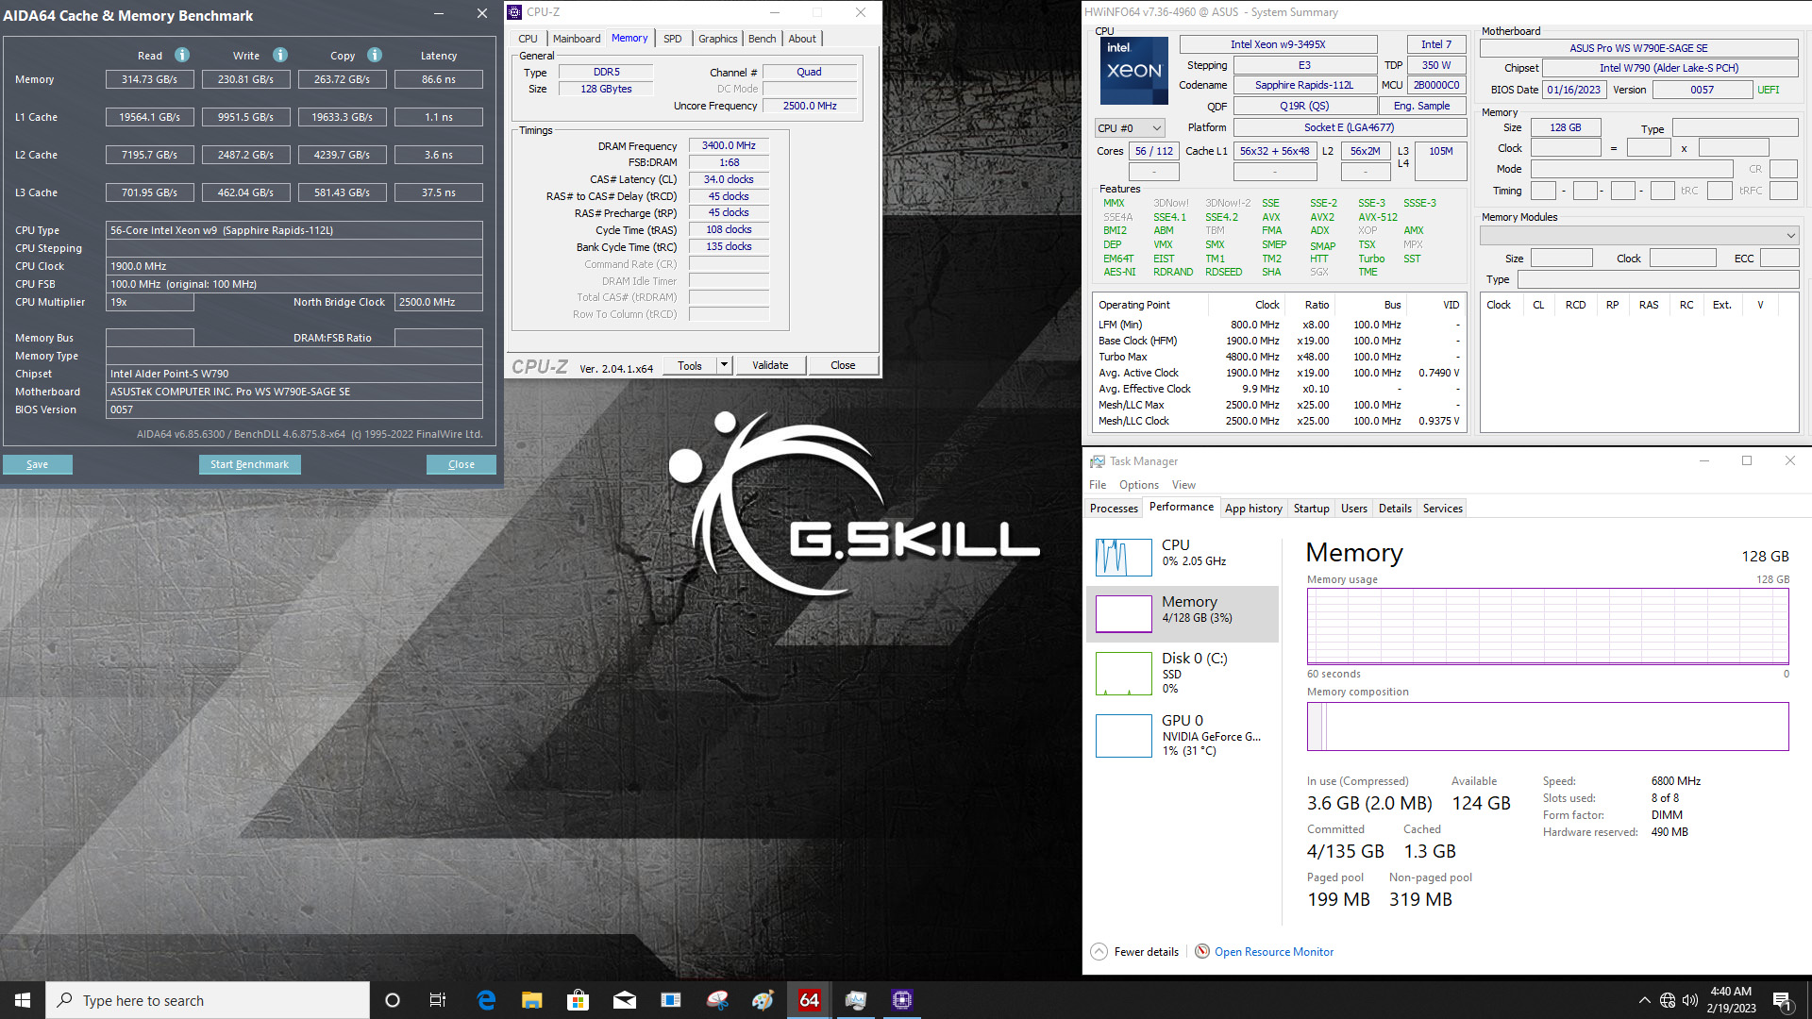The image size is (1812, 1019).
Task: Open the notification center icon
Action: 1783,1000
